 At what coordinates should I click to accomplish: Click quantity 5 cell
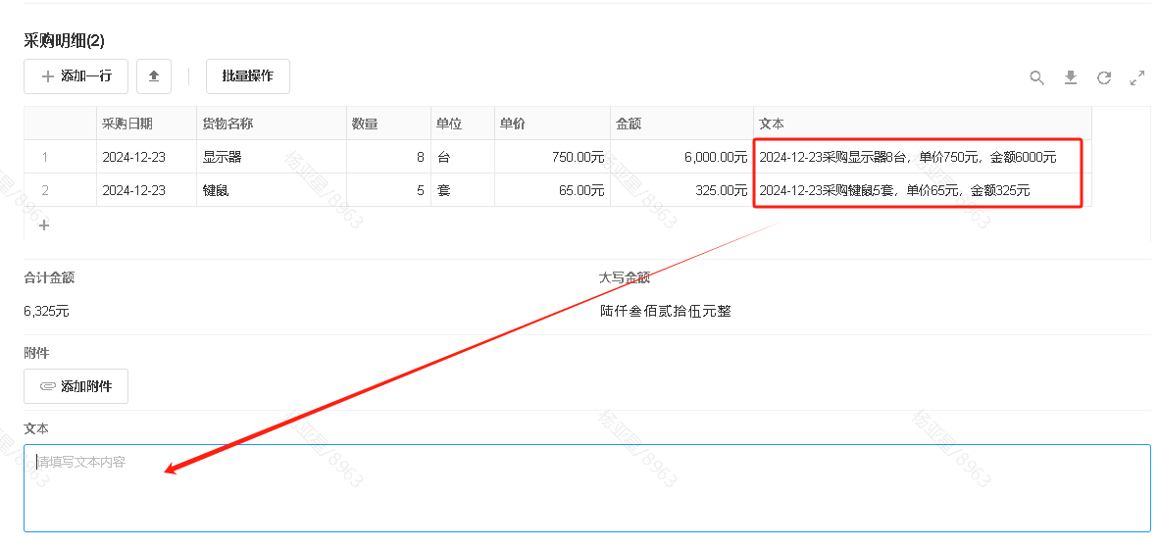(x=389, y=190)
